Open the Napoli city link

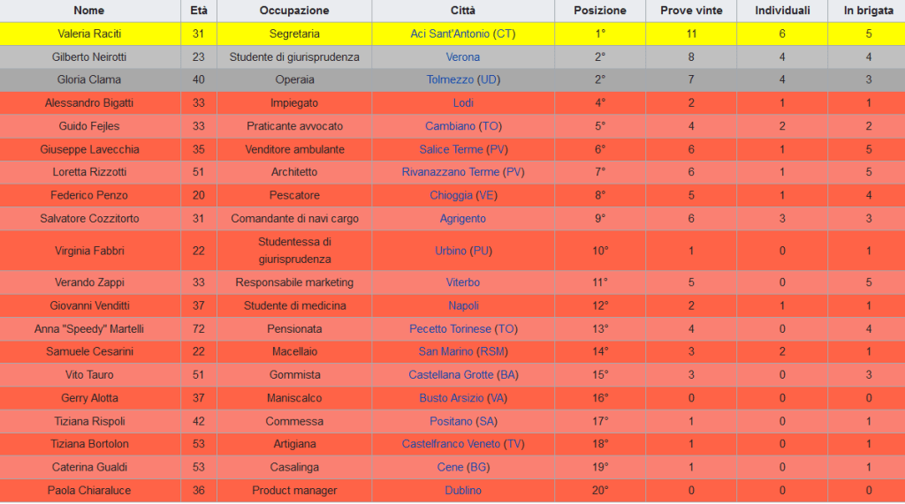tap(463, 305)
